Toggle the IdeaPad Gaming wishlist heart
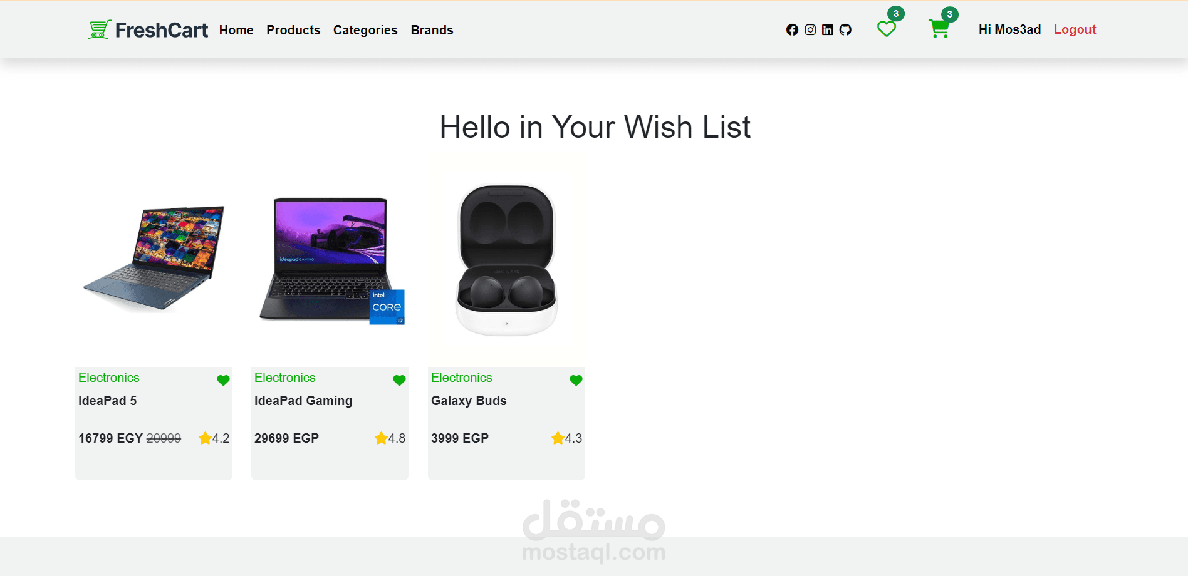Screen dimensions: 1188x576 click(399, 380)
